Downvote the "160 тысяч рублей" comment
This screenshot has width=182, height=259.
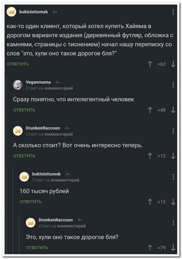pos(173,202)
